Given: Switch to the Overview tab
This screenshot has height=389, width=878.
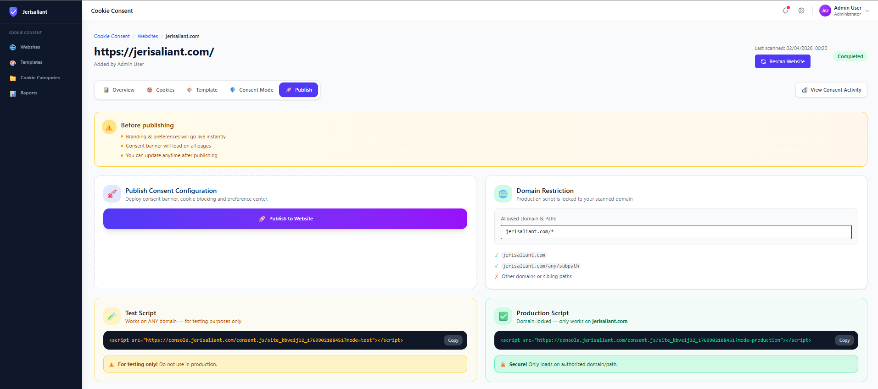Looking at the screenshot, I should 119,90.
